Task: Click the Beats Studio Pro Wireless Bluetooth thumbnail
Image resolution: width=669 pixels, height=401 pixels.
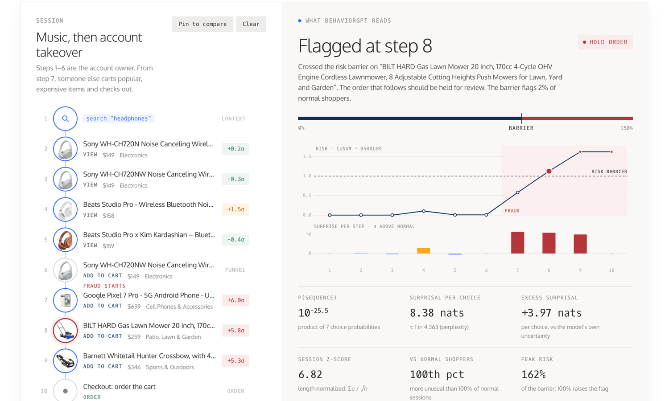Action: pyautogui.click(x=65, y=209)
